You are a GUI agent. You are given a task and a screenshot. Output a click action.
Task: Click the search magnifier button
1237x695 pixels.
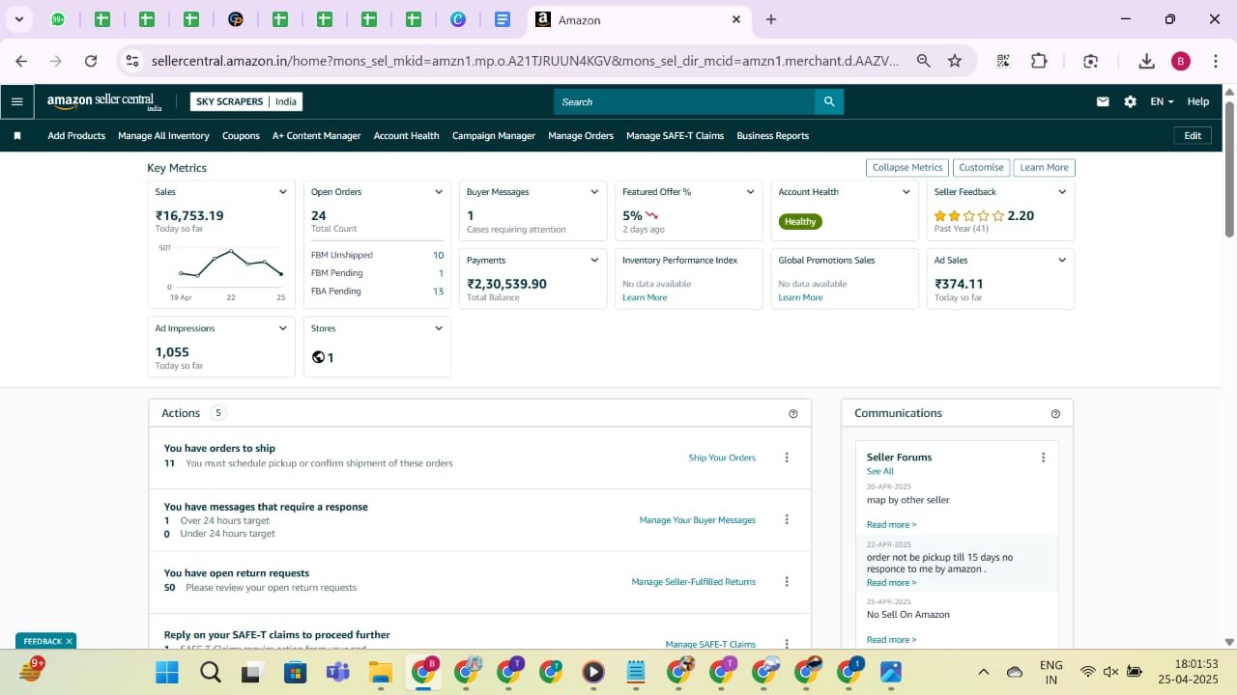[829, 101]
